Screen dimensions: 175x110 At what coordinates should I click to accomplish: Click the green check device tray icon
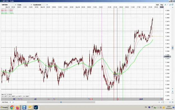pos(155,107)
